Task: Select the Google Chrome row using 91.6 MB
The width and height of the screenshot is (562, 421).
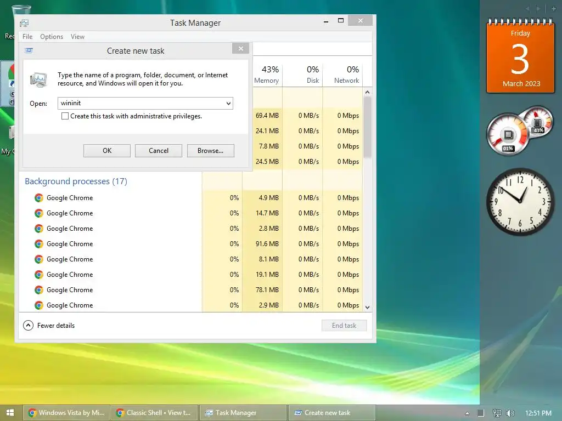Action: coord(190,244)
